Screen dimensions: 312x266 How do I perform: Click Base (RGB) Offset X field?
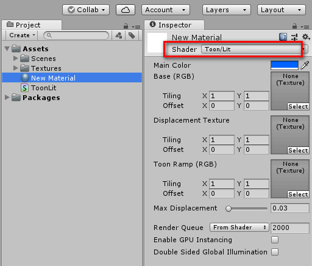(222, 106)
